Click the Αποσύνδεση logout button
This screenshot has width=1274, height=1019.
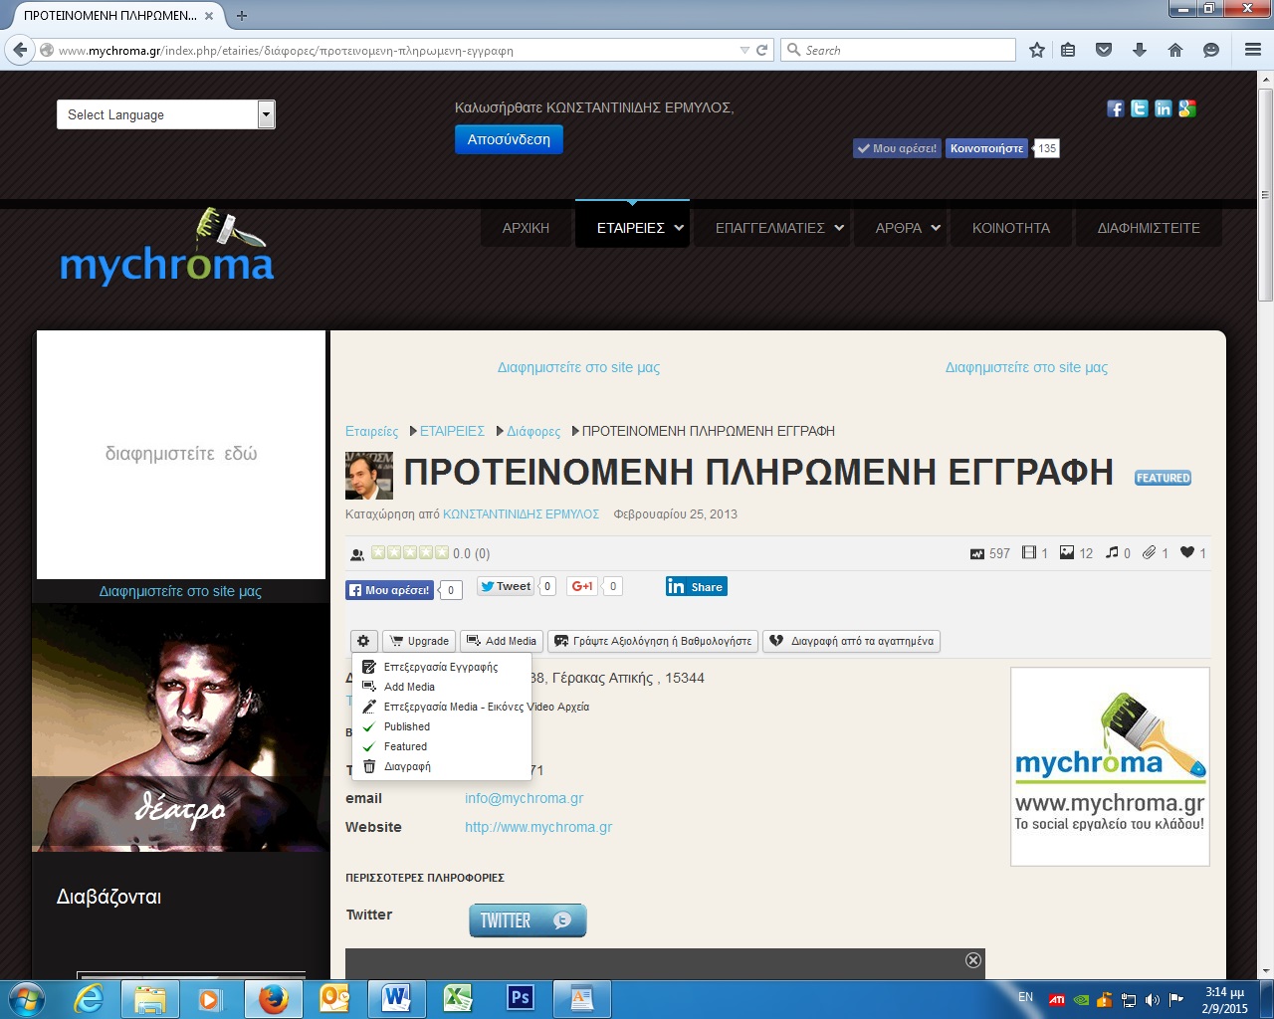(x=509, y=139)
